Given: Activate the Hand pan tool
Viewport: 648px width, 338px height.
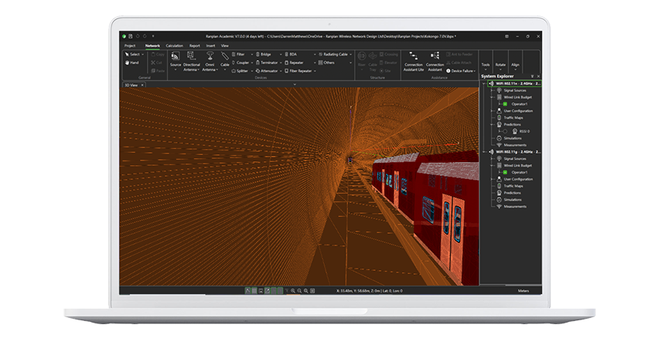Looking at the screenshot, I should point(131,63).
